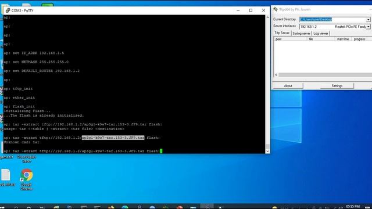Click line 'ap: flash_init'

(19, 107)
